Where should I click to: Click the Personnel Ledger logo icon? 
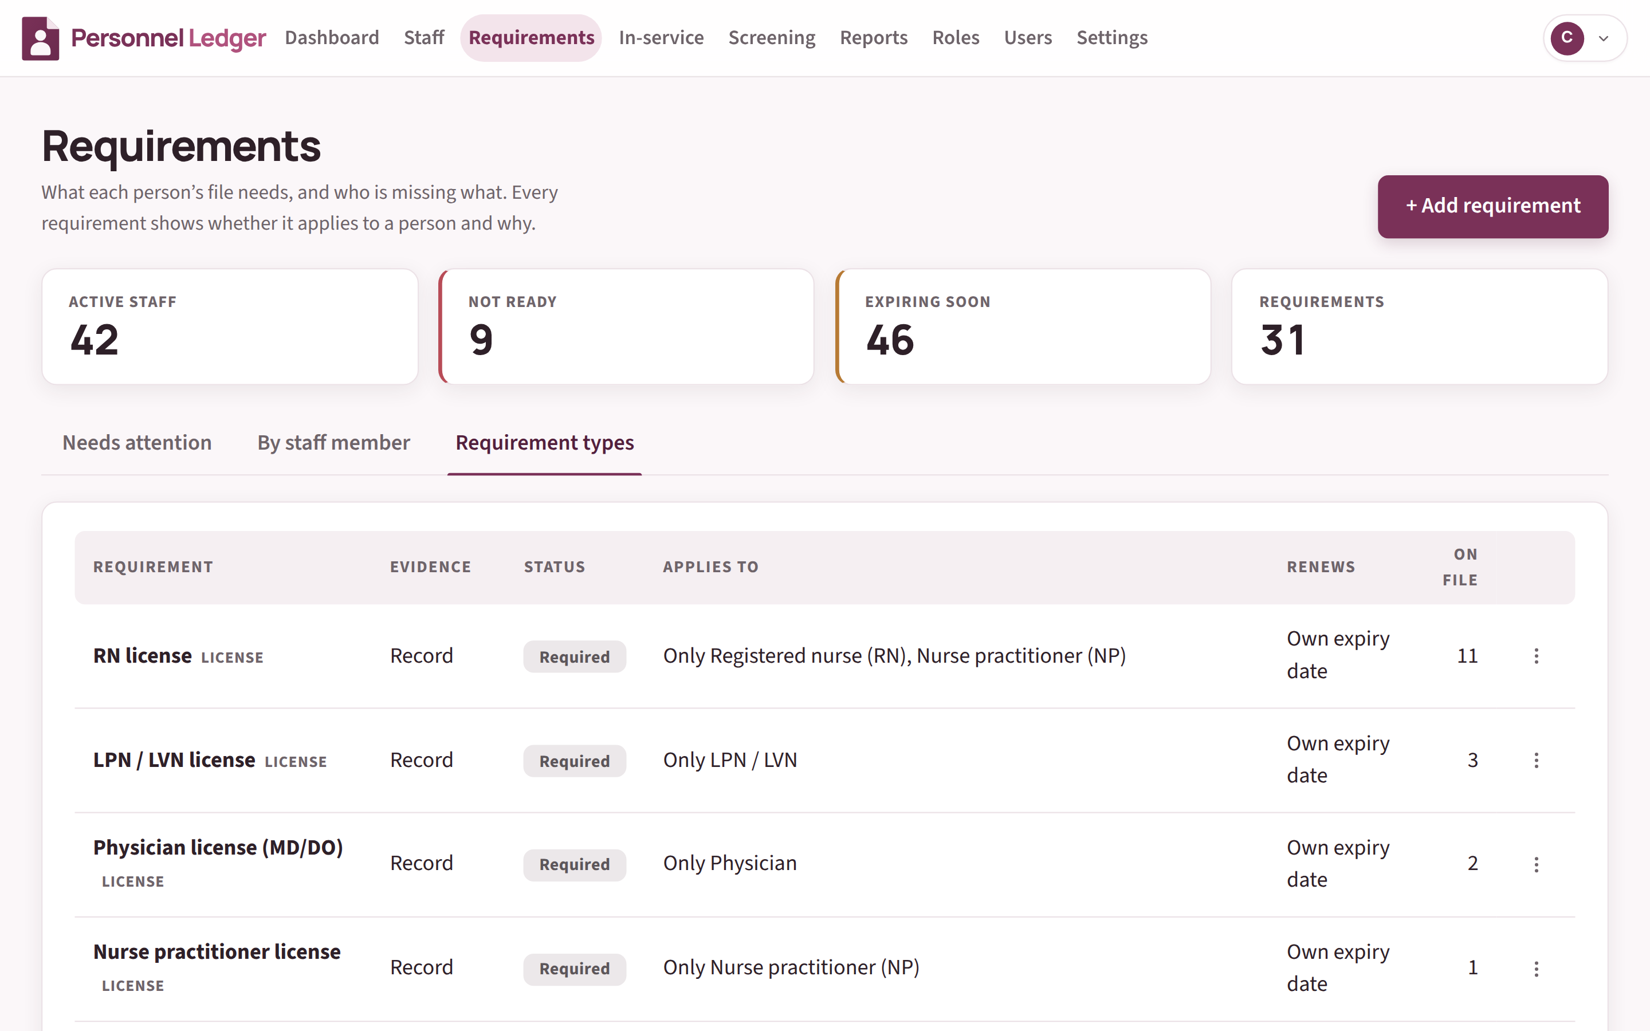pos(40,38)
